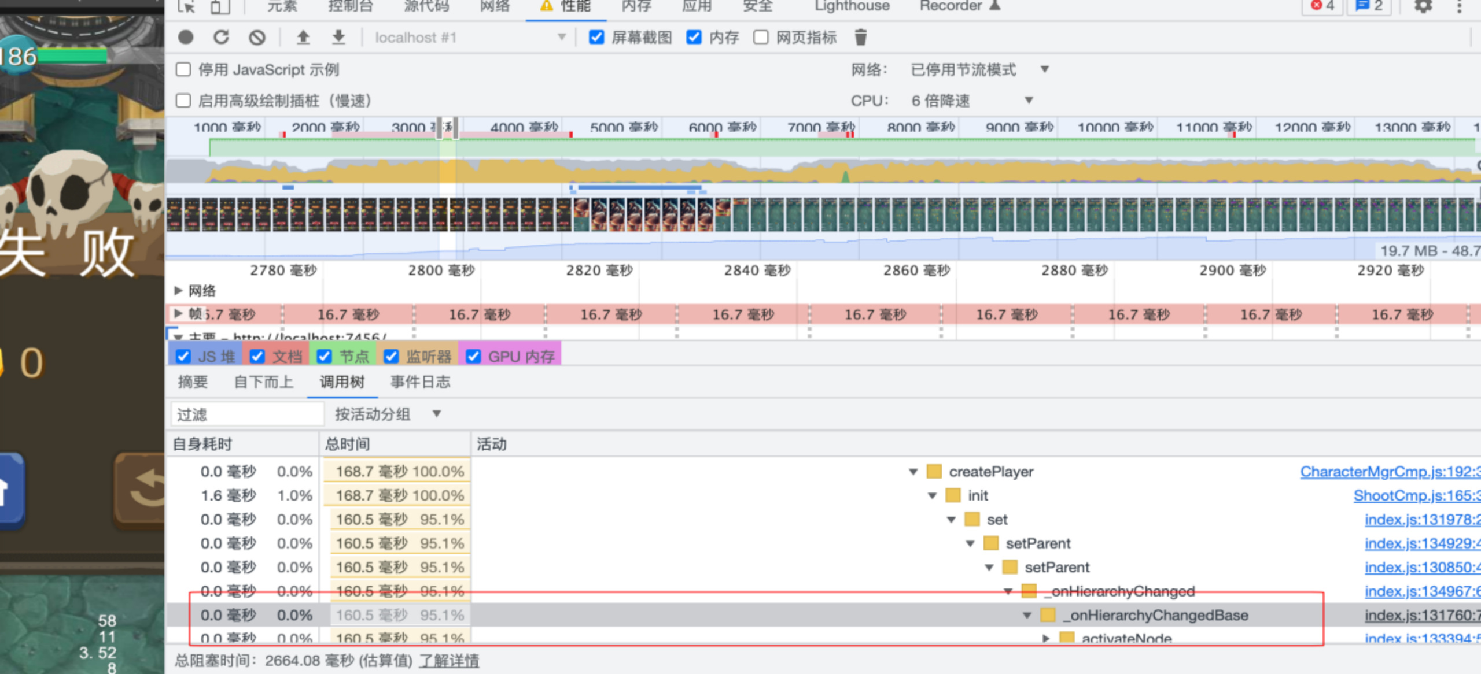Screen dimensions: 1481x674
Task: Click the 过滤 filter input field
Action: click(x=248, y=414)
